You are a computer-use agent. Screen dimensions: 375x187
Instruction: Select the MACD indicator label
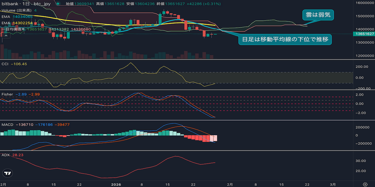7,125
